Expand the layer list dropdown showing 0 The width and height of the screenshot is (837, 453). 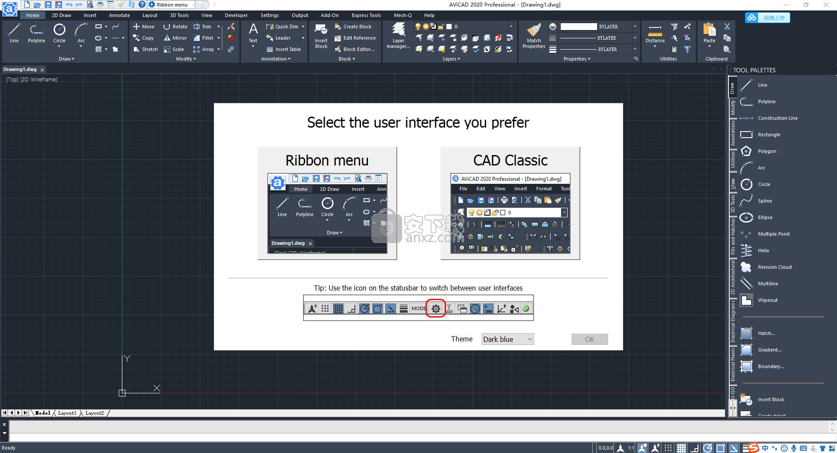click(x=511, y=27)
